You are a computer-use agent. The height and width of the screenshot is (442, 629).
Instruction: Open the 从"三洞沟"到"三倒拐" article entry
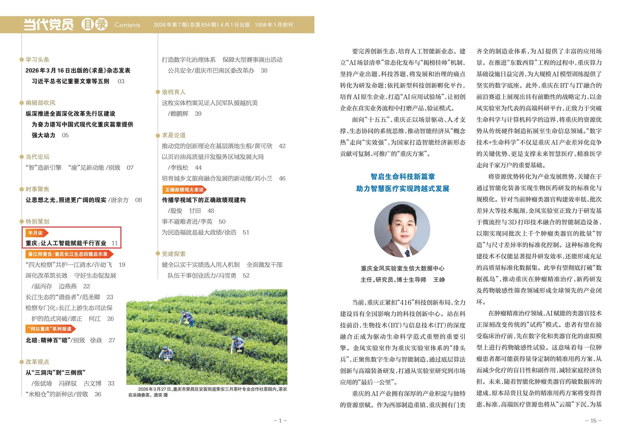pos(55,373)
